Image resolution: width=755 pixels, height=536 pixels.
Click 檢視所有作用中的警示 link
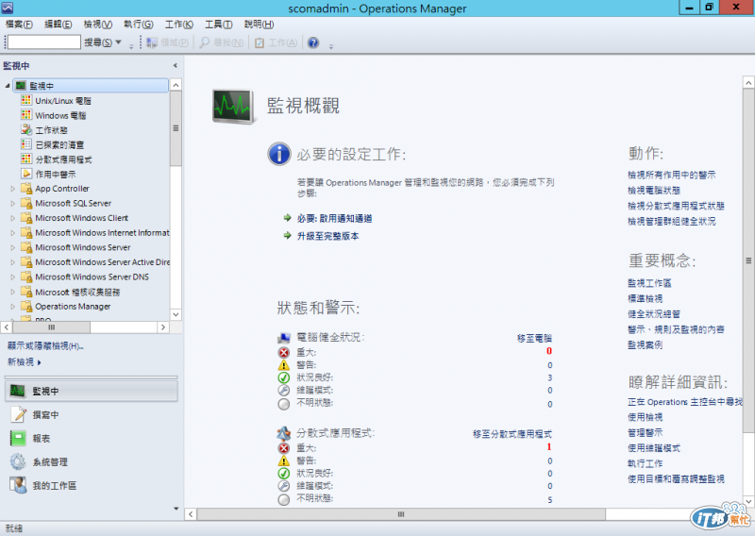click(672, 175)
